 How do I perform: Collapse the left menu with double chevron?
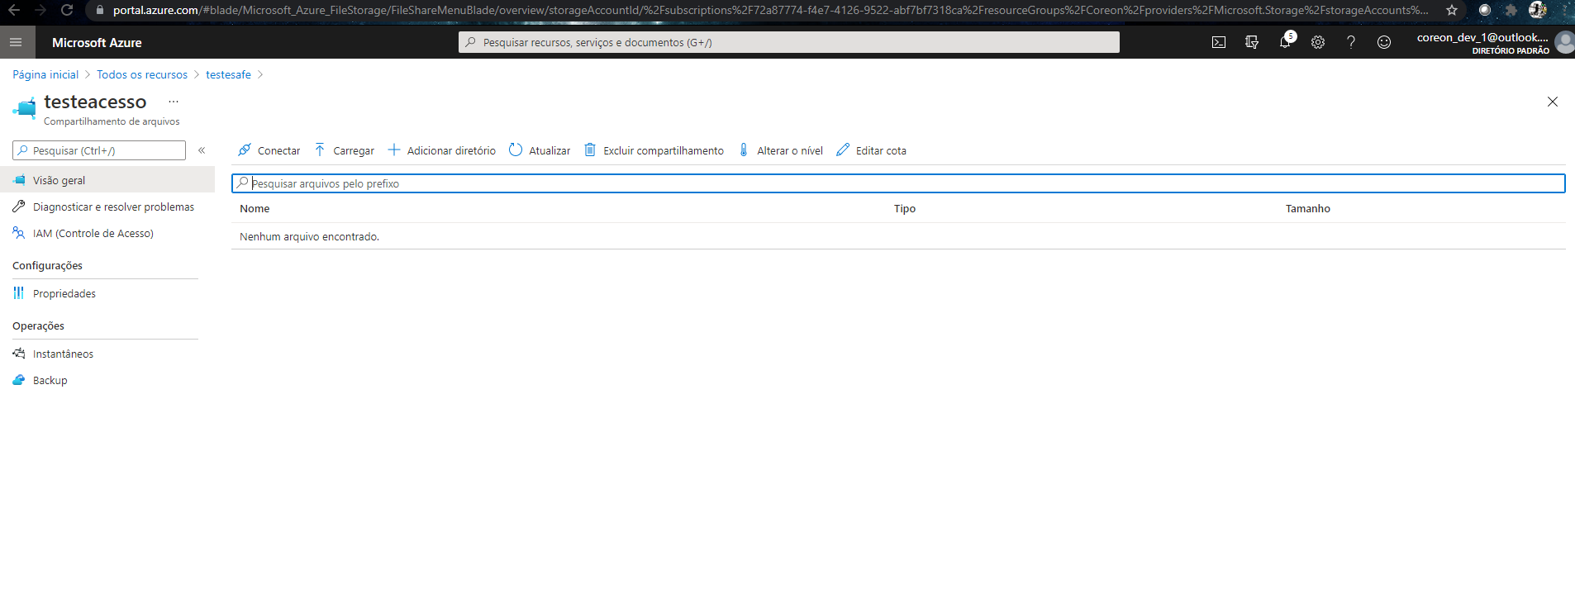pyautogui.click(x=202, y=150)
